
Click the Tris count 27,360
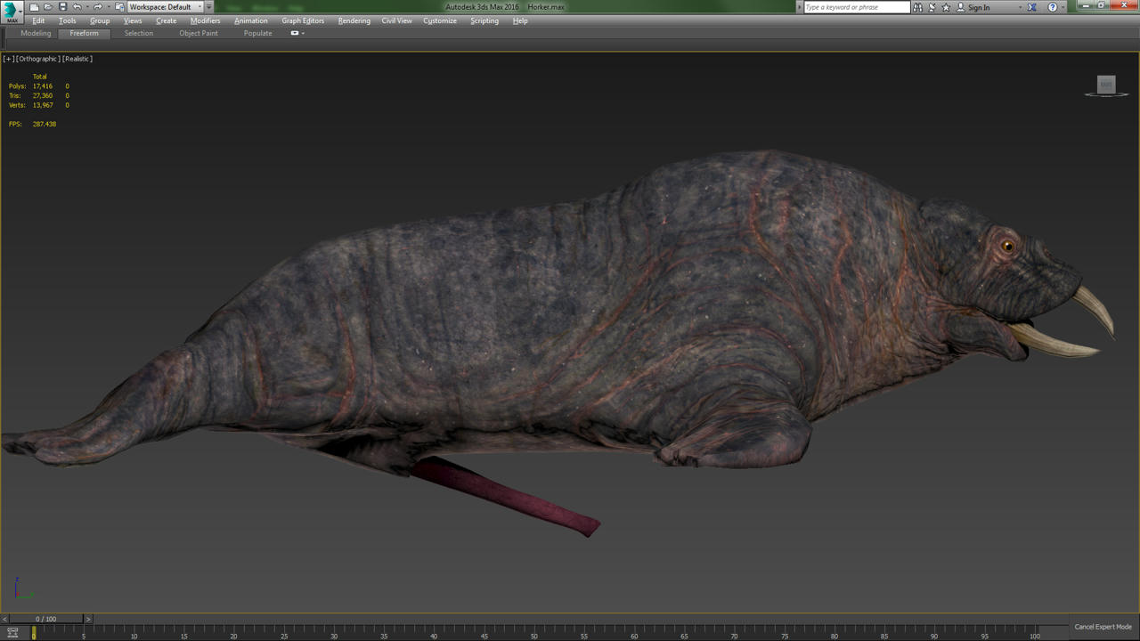point(43,95)
